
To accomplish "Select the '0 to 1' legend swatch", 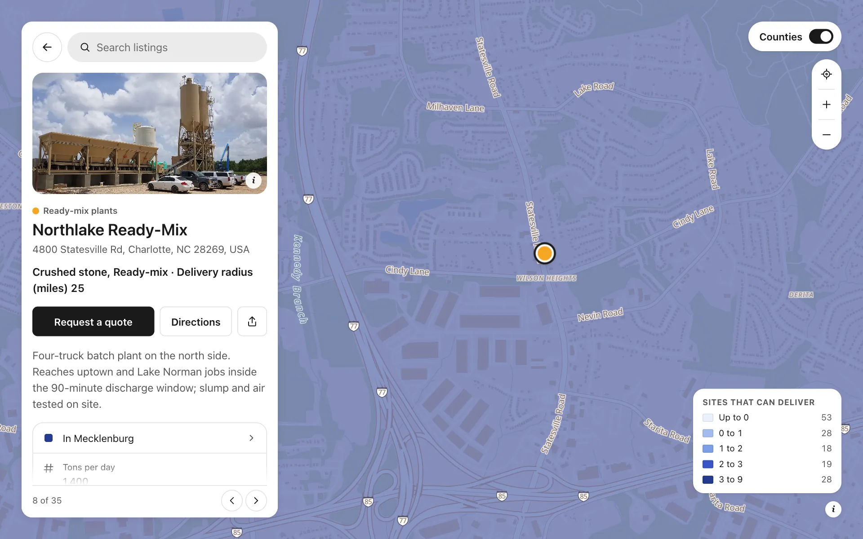I will coord(708,433).
